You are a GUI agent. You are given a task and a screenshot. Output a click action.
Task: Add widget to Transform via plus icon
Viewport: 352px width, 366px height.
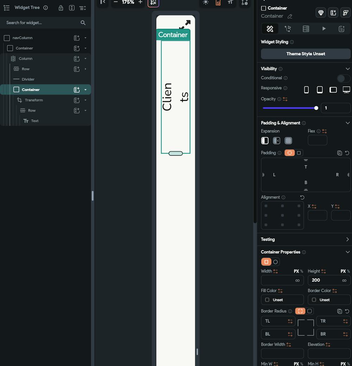[x=77, y=100]
